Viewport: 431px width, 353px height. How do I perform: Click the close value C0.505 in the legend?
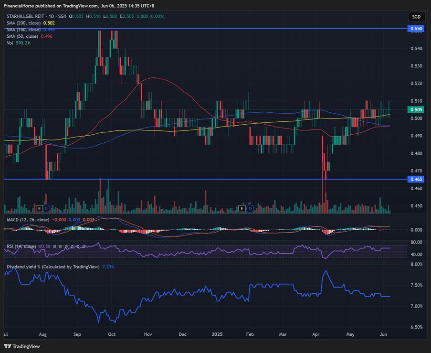[127, 17]
